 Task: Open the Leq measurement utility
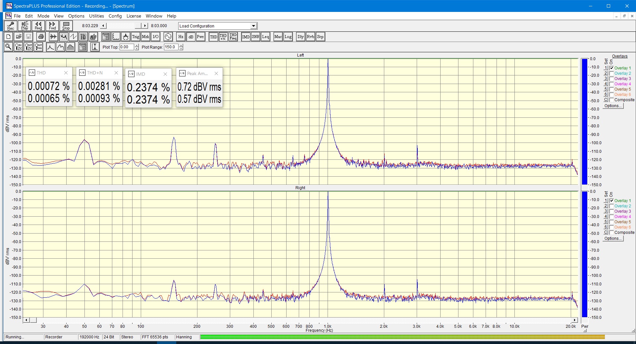point(266,37)
